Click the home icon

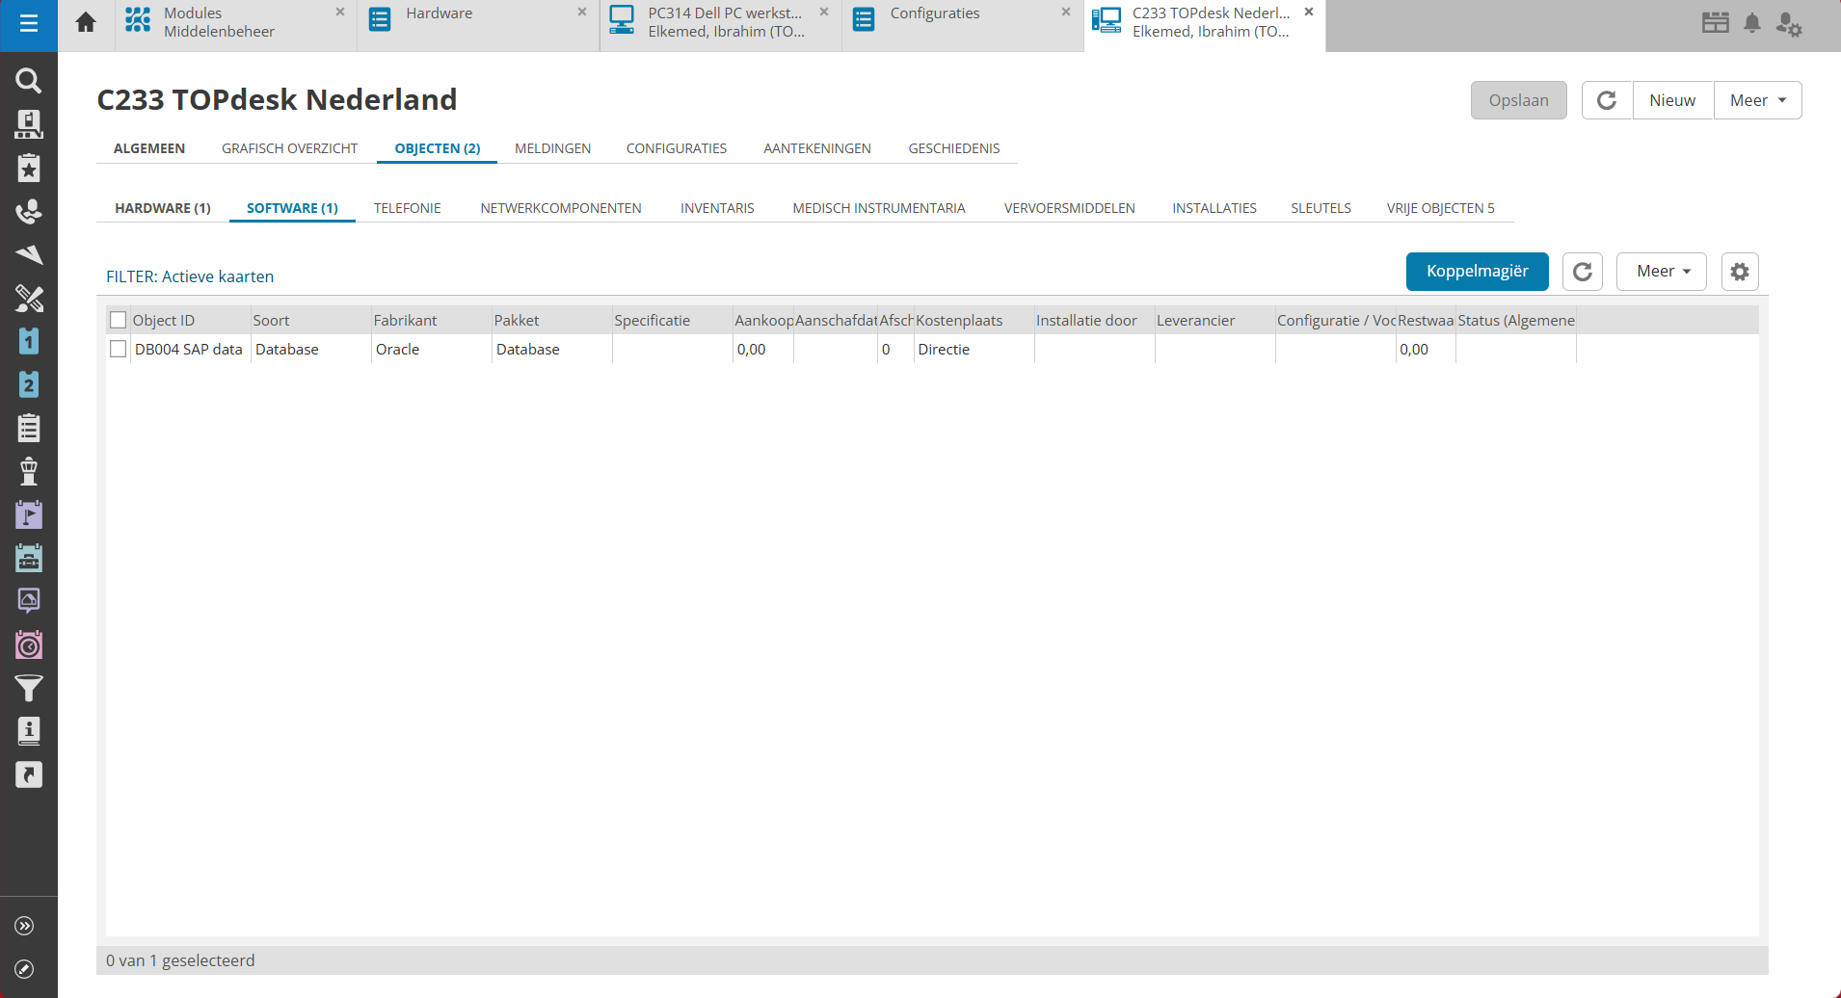pos(86,22)
